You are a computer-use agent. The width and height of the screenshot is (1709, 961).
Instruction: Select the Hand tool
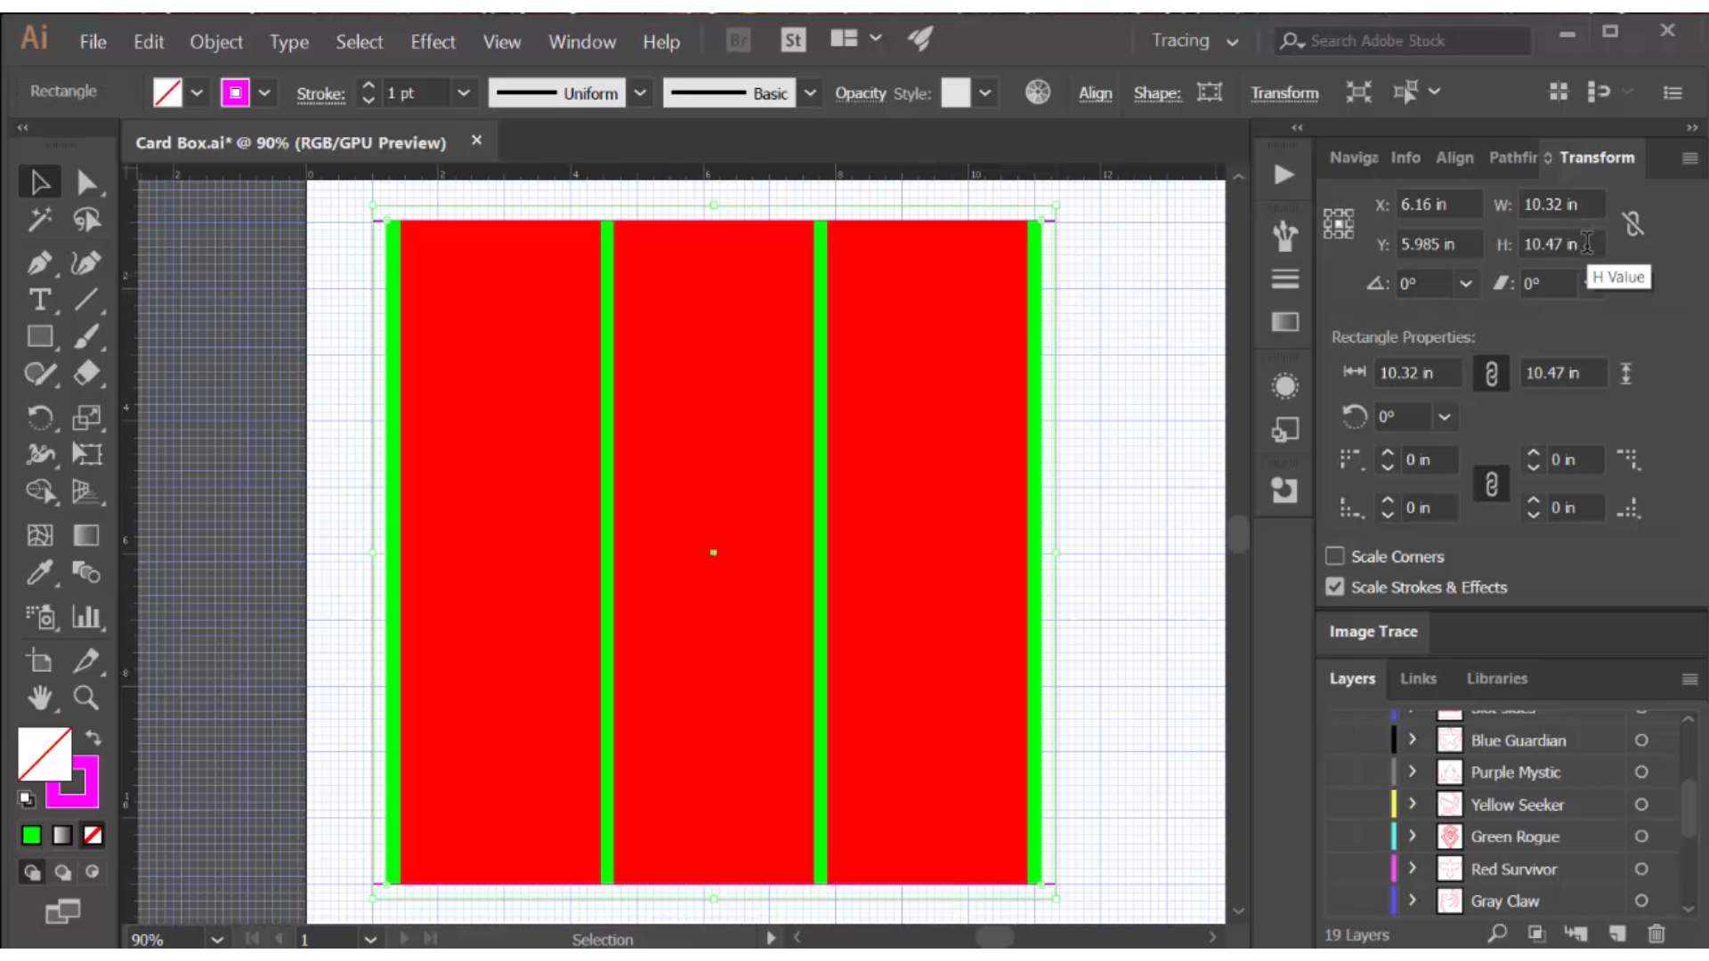42,699
